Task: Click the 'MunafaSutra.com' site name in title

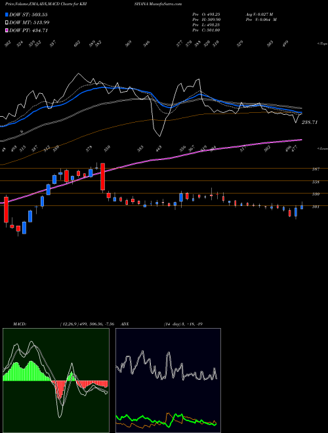Action: coord(167,4)
